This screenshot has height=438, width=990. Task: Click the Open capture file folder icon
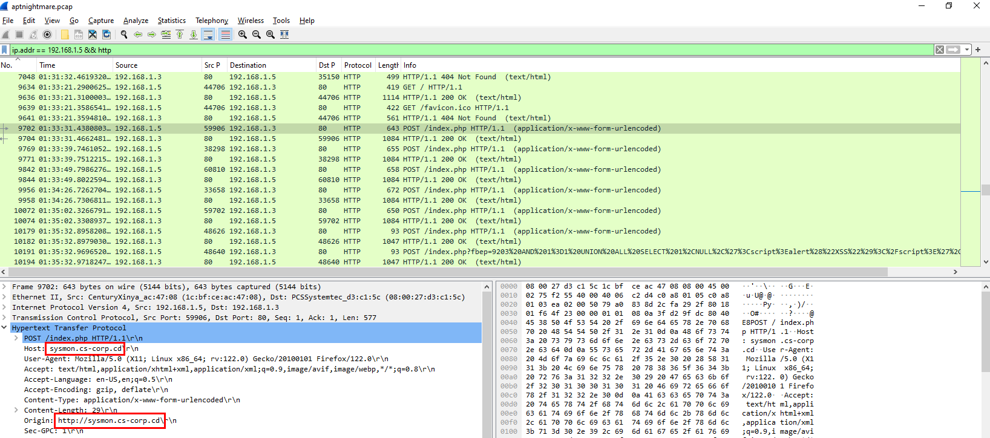(x=64, y=34)
